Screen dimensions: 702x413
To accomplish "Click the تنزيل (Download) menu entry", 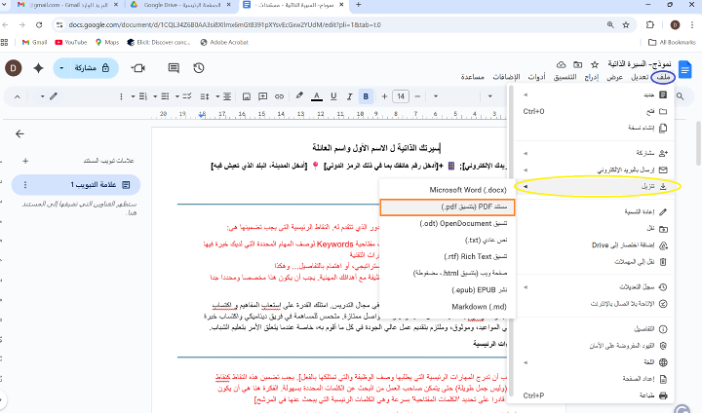I will click(x=596, y=186).
